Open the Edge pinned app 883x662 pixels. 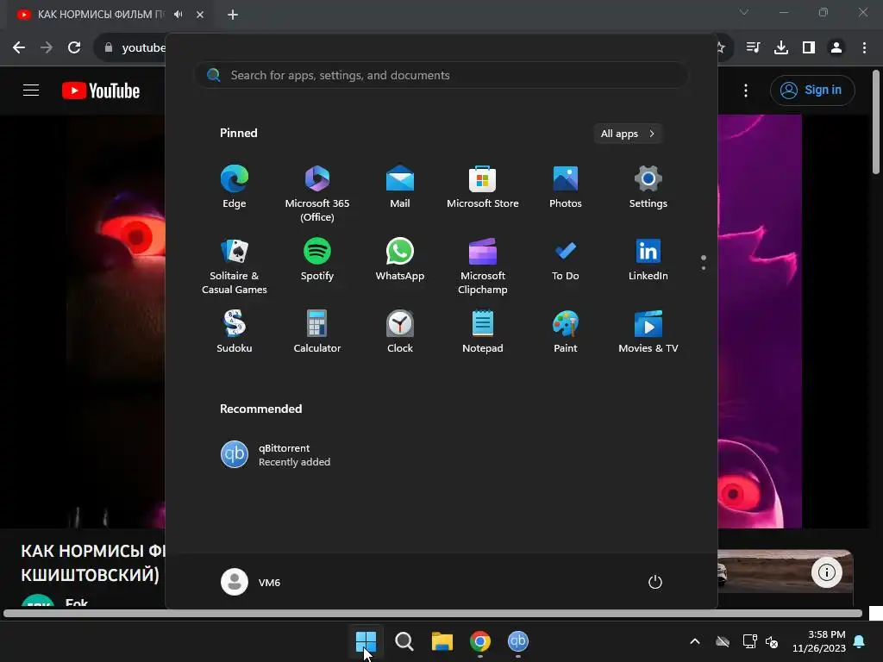coord(235,187)
